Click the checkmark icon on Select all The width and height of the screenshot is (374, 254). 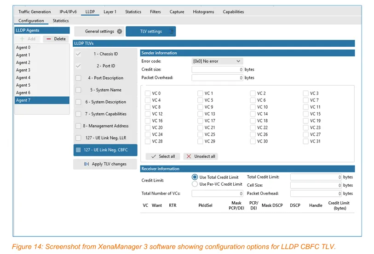[154, 156]
